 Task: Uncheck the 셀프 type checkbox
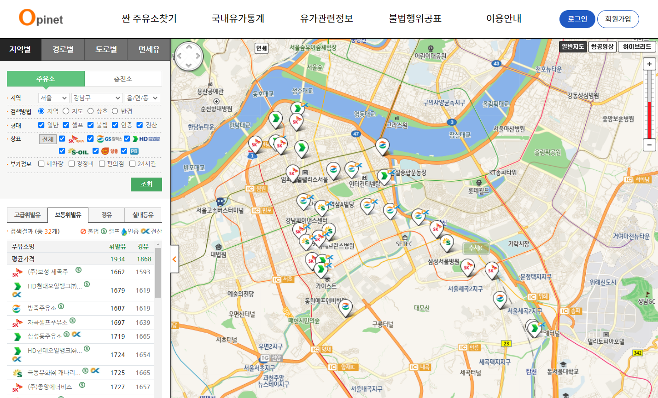[66, 125]
